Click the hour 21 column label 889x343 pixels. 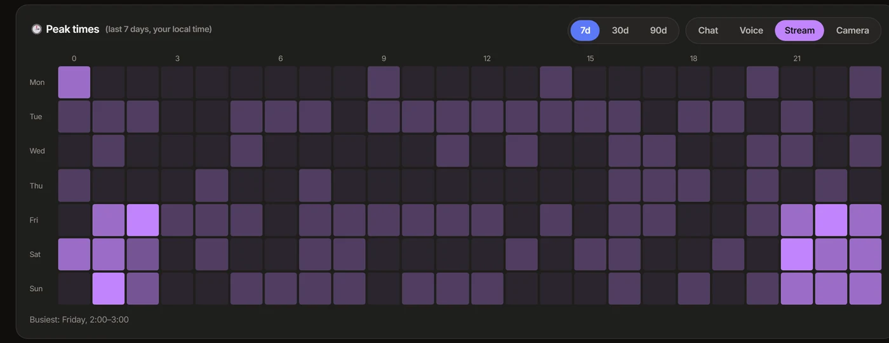(797, 58)
